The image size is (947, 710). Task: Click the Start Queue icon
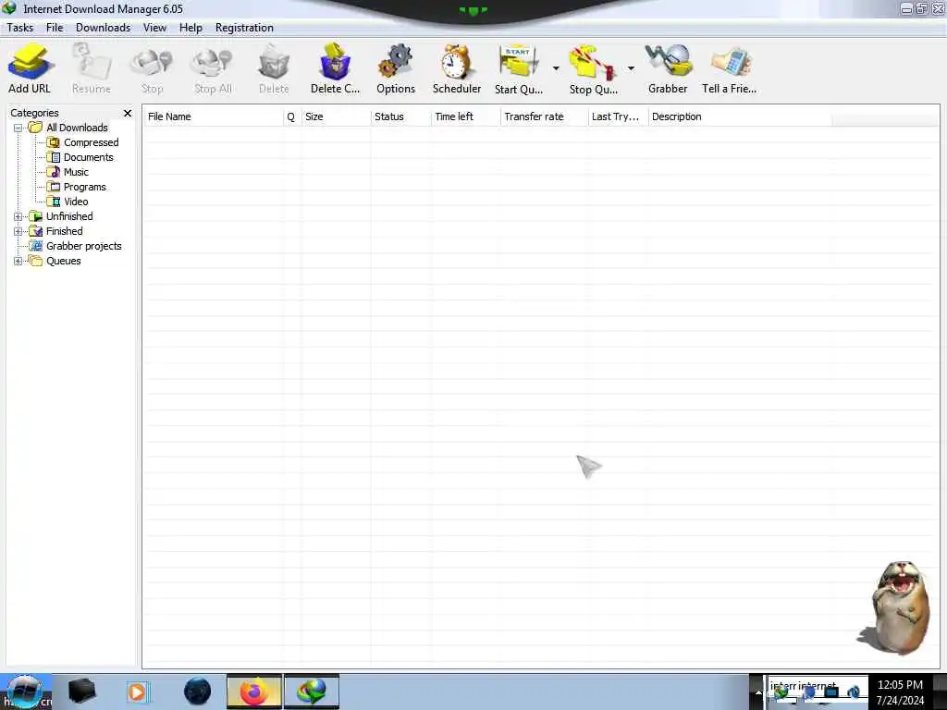(519, 62)
